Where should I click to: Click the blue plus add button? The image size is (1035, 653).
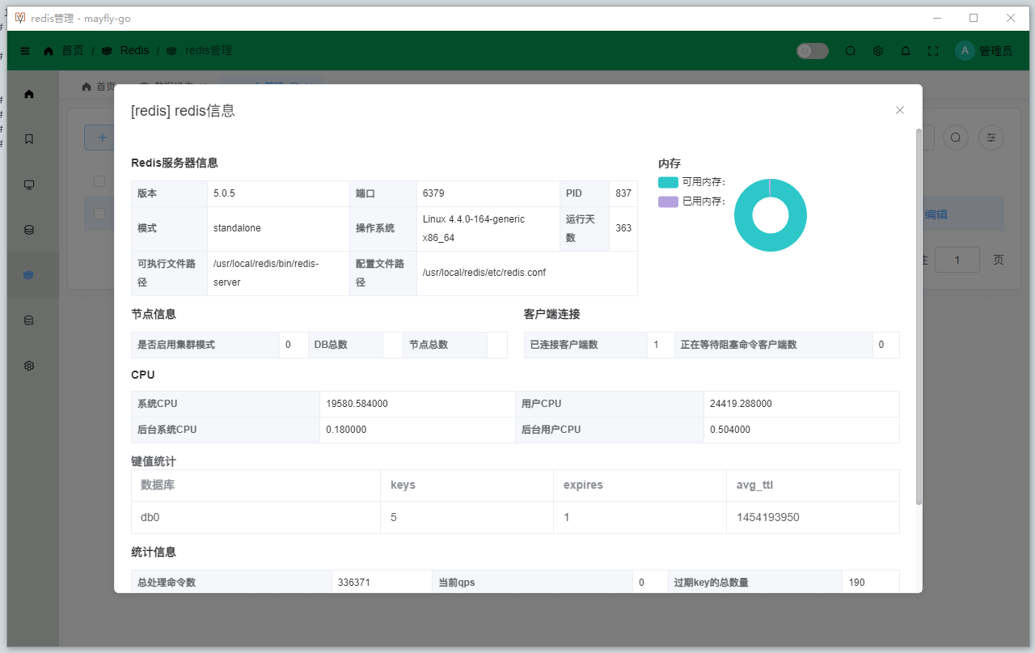click(x=100, y=138)
